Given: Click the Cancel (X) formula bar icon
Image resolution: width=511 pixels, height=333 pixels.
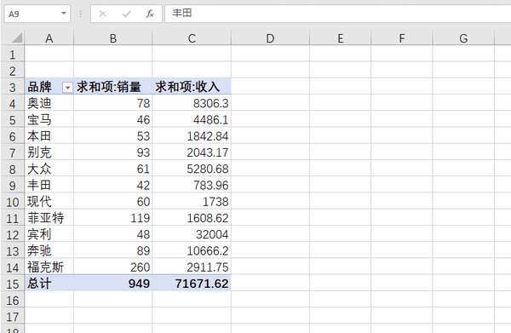Looking at the screenshot, I should tap(103, 14).
